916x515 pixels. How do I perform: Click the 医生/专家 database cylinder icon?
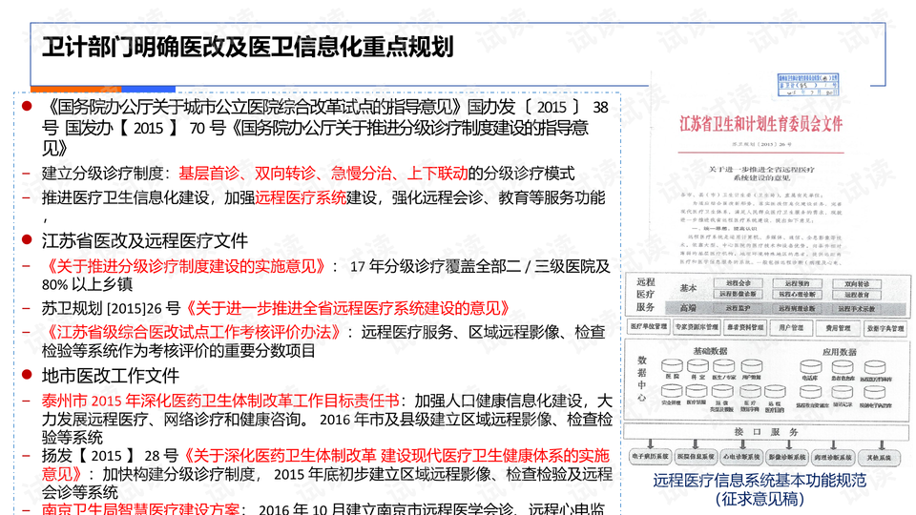[x=724, y=365]
